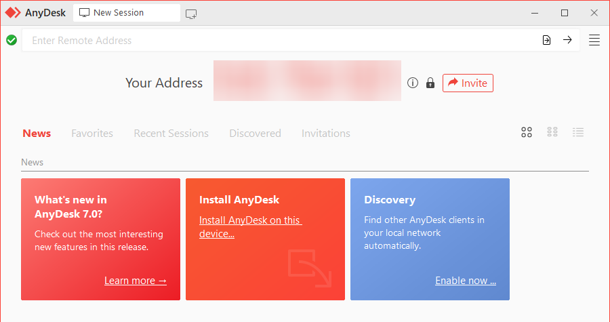Click the Learn more link
Viewport: 610px width, 322px height.
coord(136,281)
